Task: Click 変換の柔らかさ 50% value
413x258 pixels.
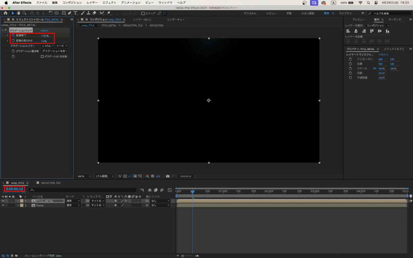Action: pyautogui.click(x=44, y=41)
